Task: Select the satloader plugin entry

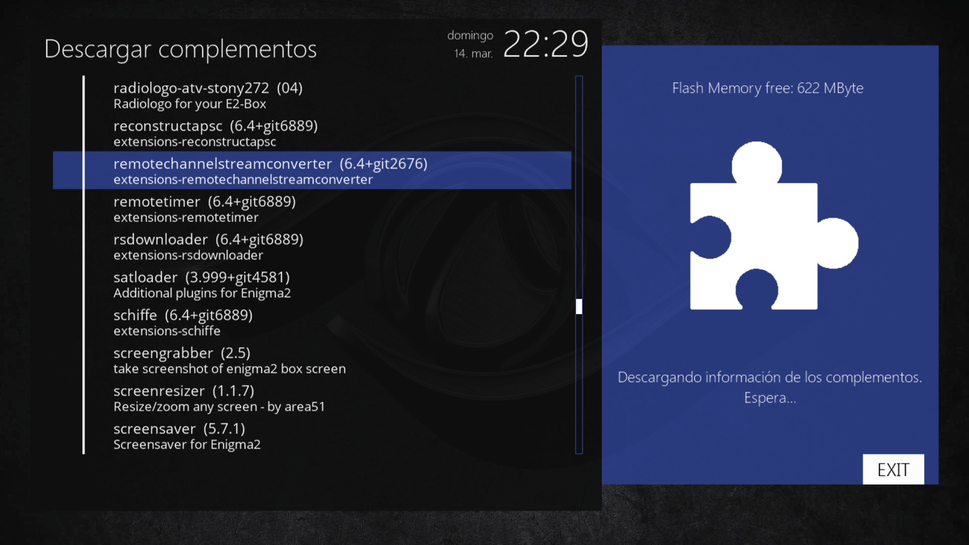Action: (201, 284)
